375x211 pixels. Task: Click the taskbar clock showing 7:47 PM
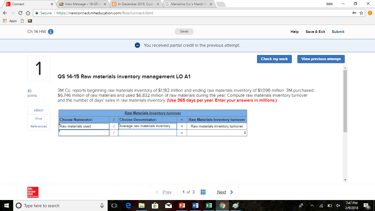pos(351,206)
